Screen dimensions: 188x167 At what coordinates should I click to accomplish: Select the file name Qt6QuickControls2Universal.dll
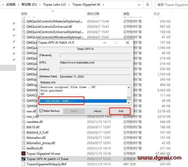click(49, 27)
